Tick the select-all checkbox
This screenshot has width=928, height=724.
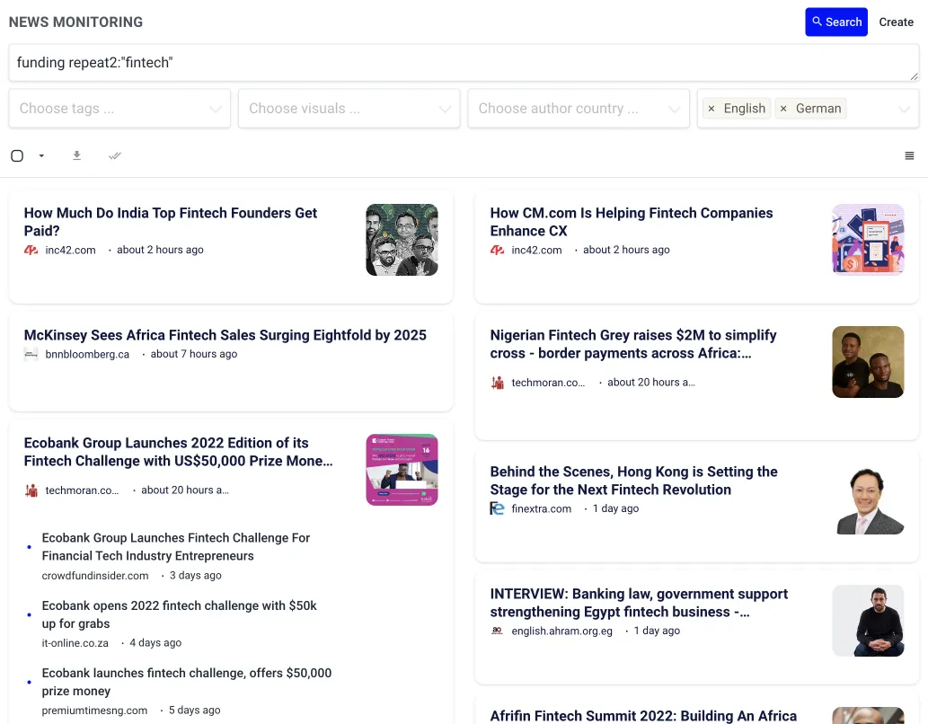pyautogui.click(x=17, y=155)
